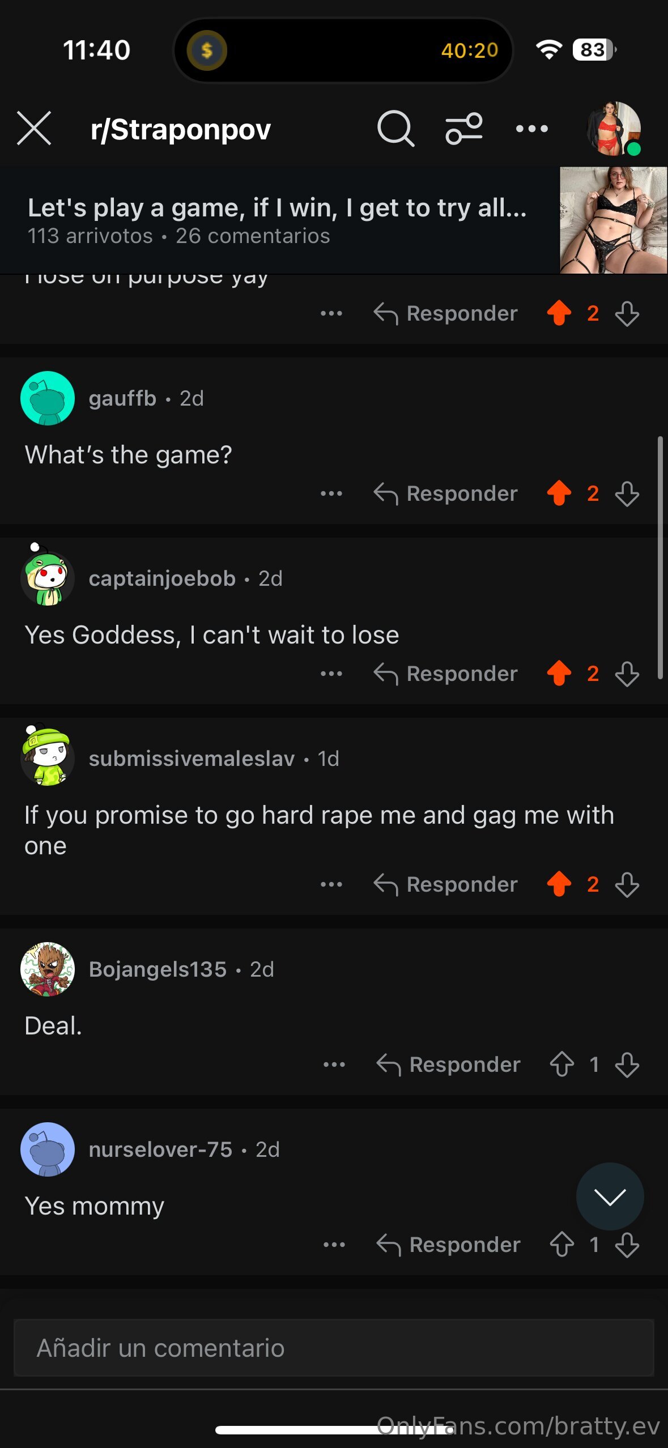The height and width of the screenshot is (1448, 668).
Task: Open gauffb's user avatar
Action: 48,398
